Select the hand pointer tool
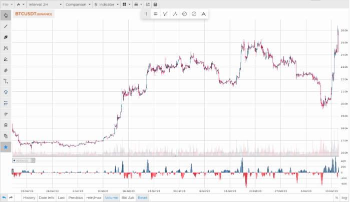The height and width of the screenshot is (202, 350). (x=6, y=15)
